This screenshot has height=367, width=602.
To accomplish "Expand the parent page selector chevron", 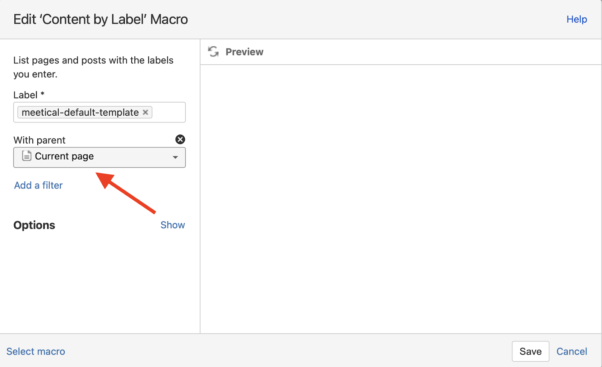I will pyautogui.click(x=175, y=157).
